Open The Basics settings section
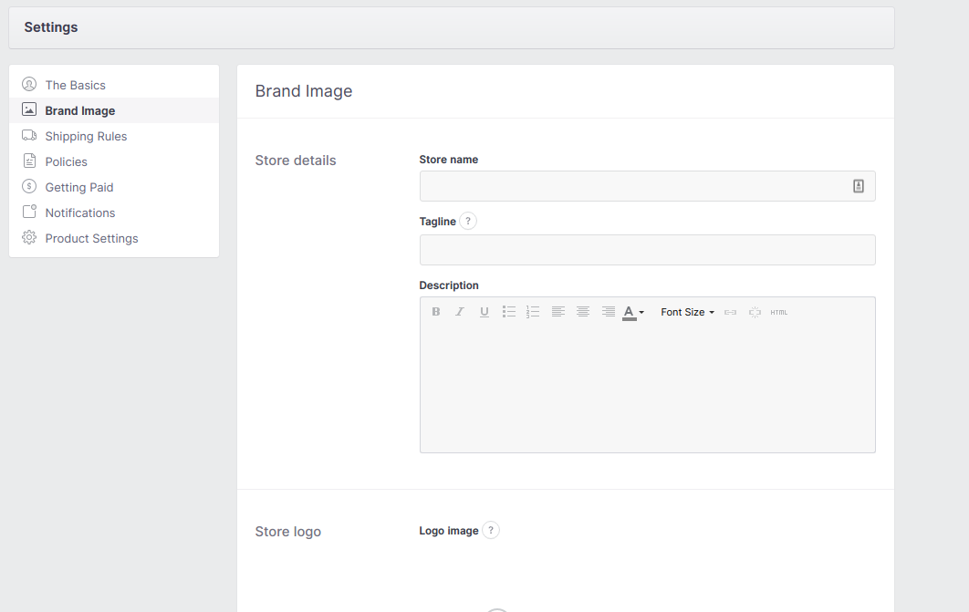969x612 pixels. pyautogui.click(x=75, y=85)
